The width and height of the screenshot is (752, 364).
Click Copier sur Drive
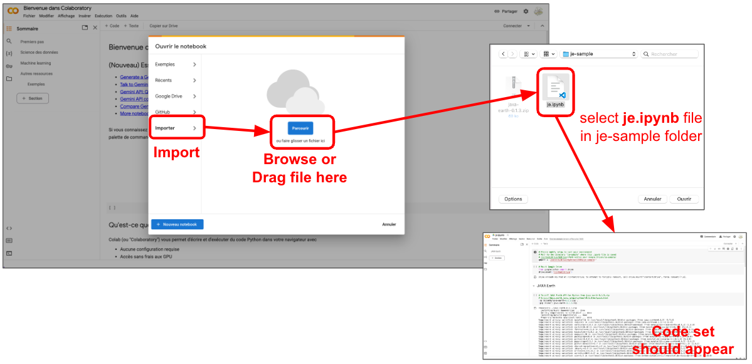163,26
